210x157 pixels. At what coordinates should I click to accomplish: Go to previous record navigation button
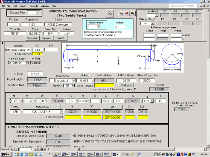click(x=17, y=149)
